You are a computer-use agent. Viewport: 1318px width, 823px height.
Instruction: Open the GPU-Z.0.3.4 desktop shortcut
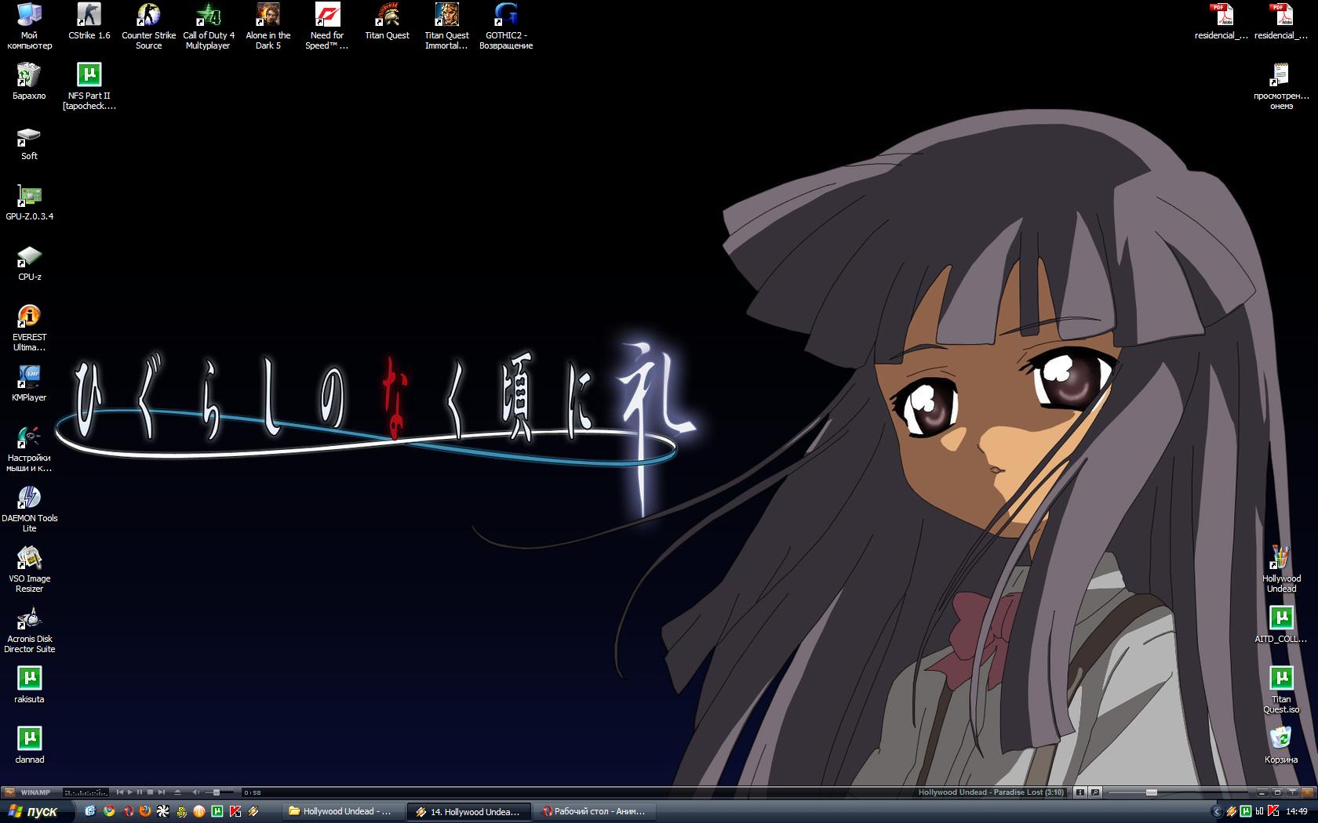(29, 196)
